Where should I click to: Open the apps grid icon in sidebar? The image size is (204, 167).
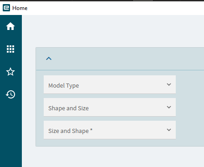click(x=10, y=49)
